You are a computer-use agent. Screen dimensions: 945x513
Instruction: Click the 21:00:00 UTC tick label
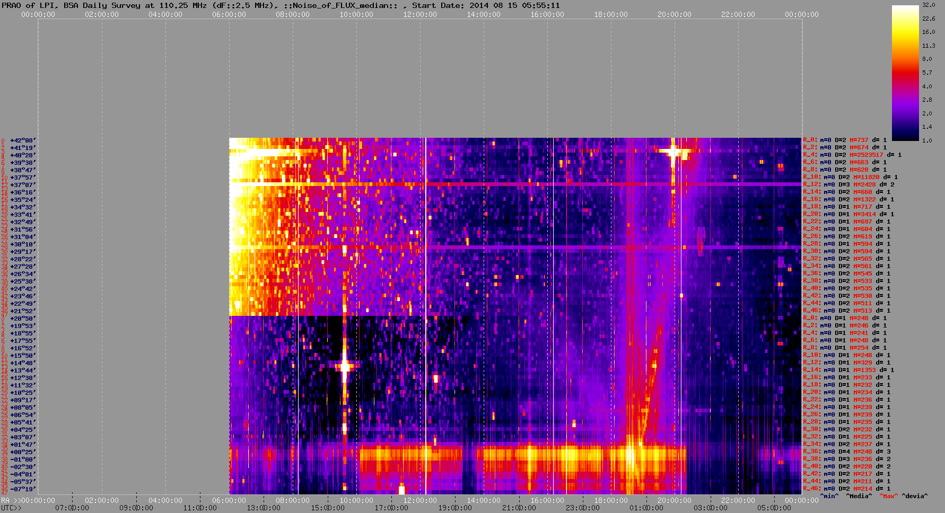coord(519,508)
